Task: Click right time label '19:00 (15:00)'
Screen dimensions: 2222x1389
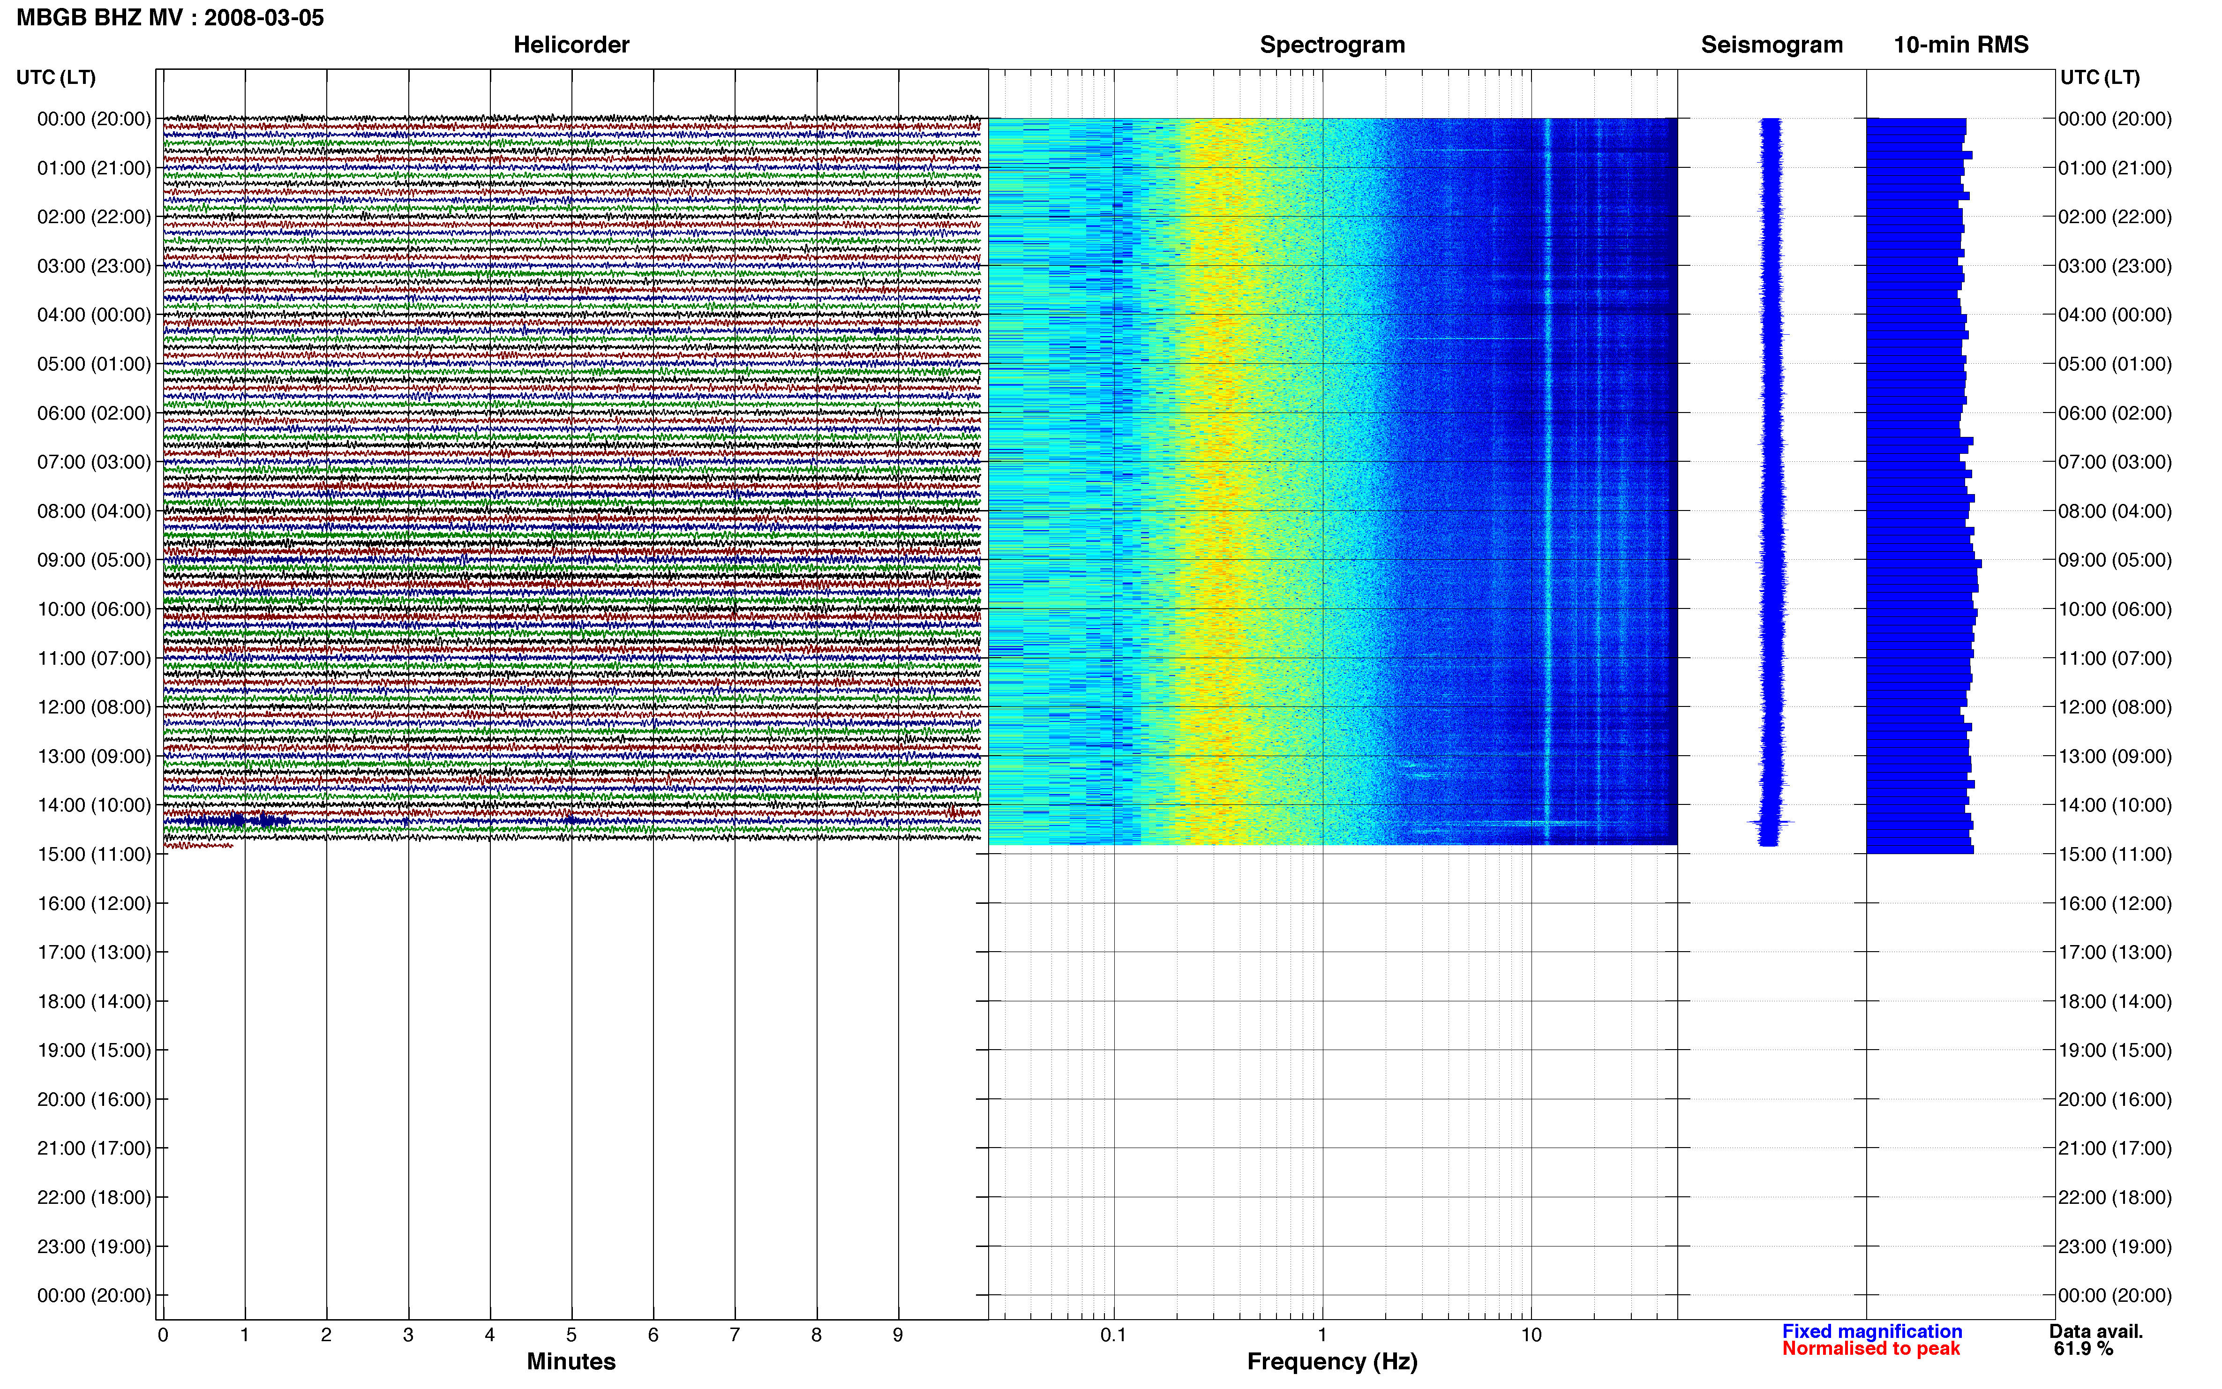Action: [x=2115, y=1050]
